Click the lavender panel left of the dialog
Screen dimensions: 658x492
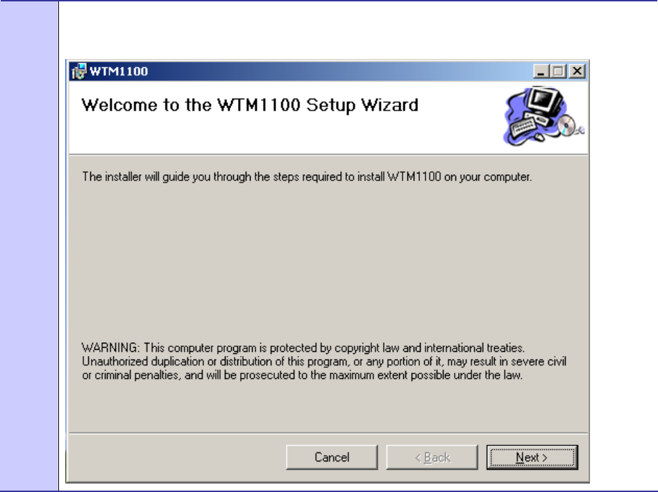point(29,243)
